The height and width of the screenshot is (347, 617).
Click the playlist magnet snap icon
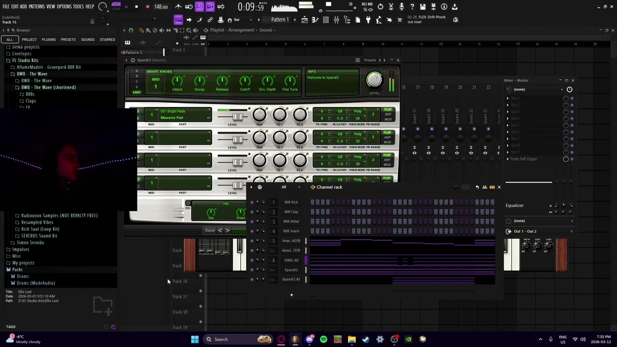(x=131, y=30)
